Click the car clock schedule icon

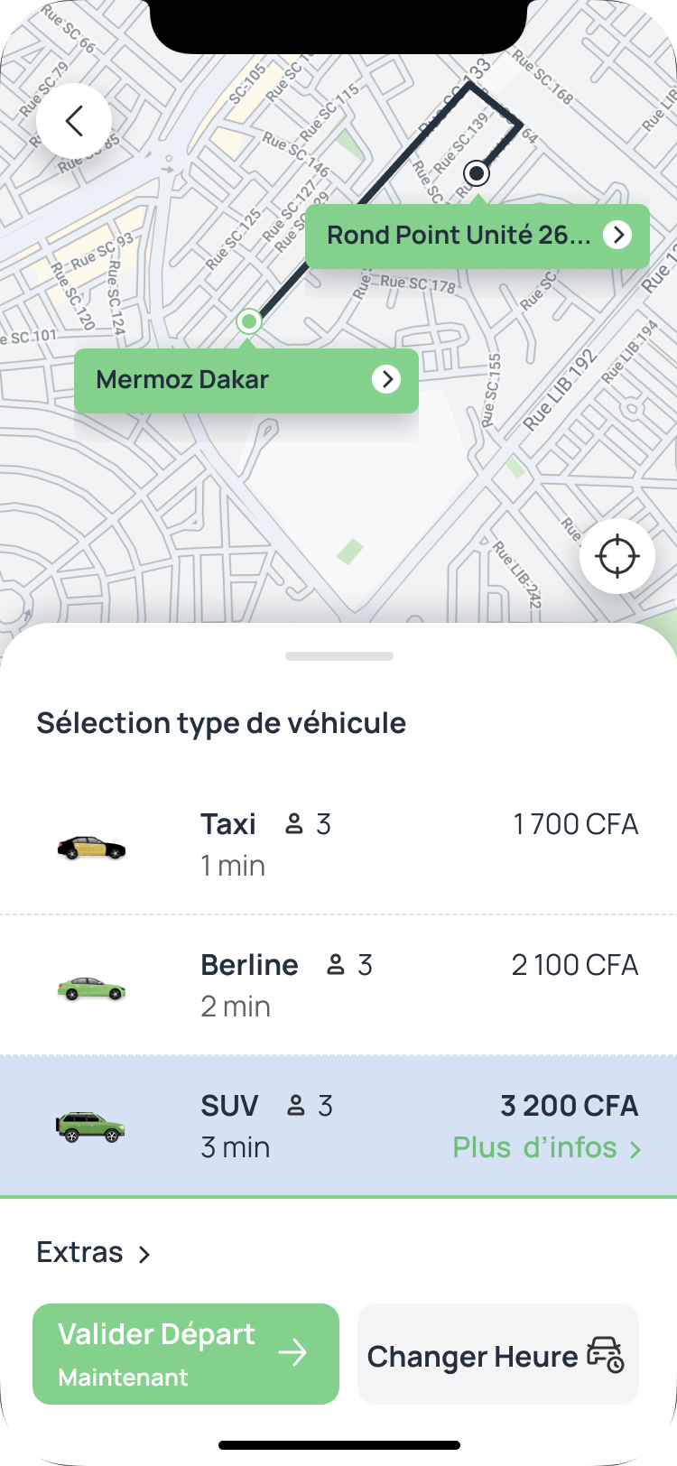pyautogui.click(x=605, y=1355)
